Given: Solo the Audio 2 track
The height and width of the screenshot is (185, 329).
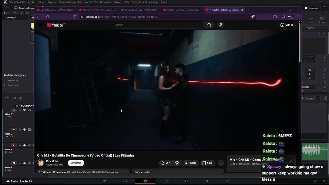Looking at the screenshot, I should [x=29, y=163].
